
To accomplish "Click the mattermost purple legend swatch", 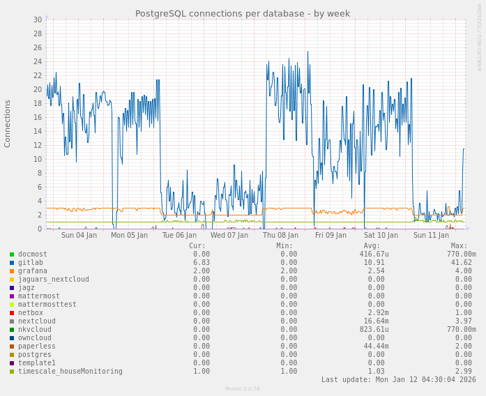I will pyautogui.click(x=12, y=296).
